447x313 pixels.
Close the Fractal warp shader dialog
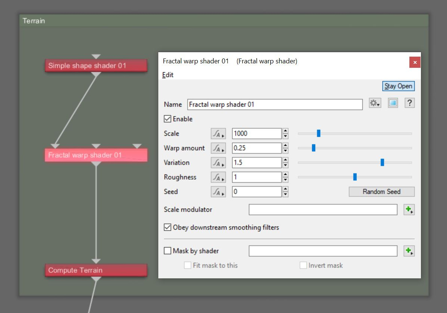point(415,62)
